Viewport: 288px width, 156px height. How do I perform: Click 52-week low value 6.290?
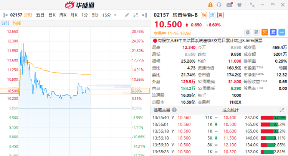point(236,88)
